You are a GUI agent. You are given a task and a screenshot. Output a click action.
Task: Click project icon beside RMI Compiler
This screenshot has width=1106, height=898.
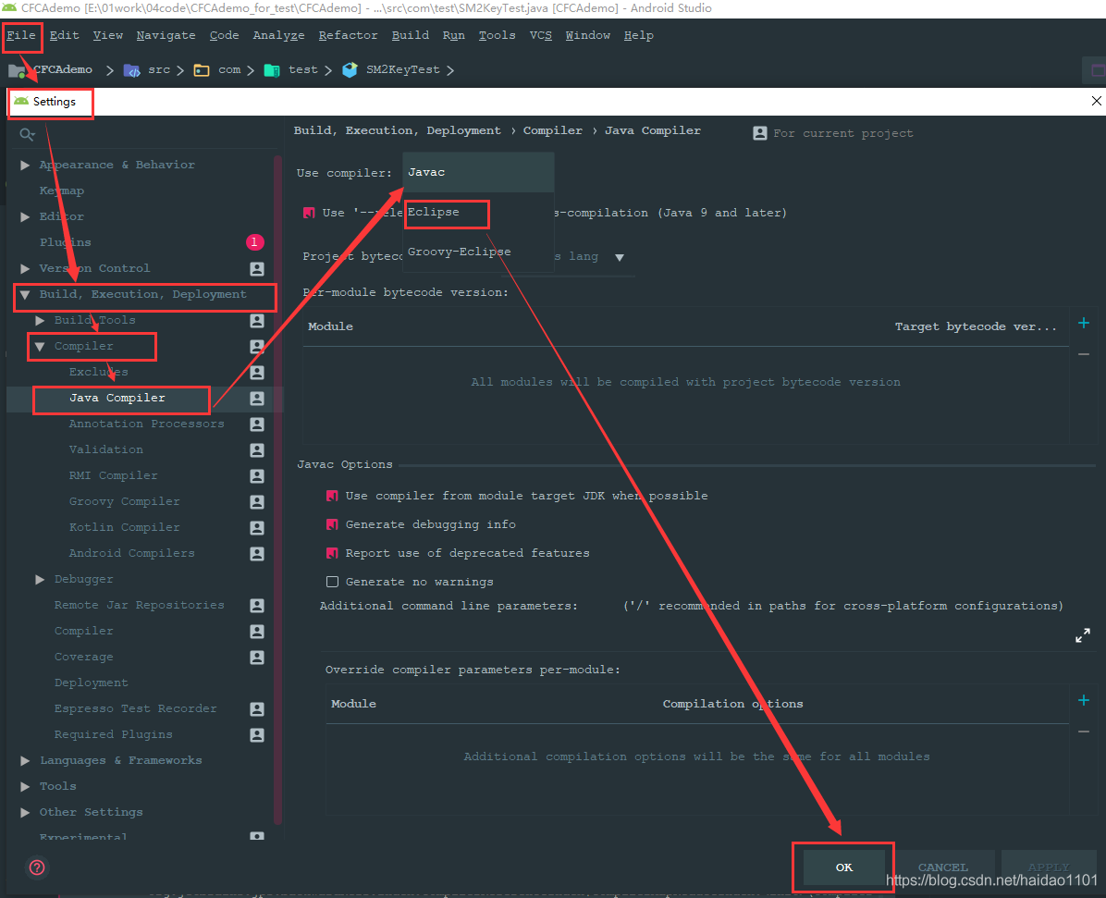pyautogui.click(x=257, y=476)
